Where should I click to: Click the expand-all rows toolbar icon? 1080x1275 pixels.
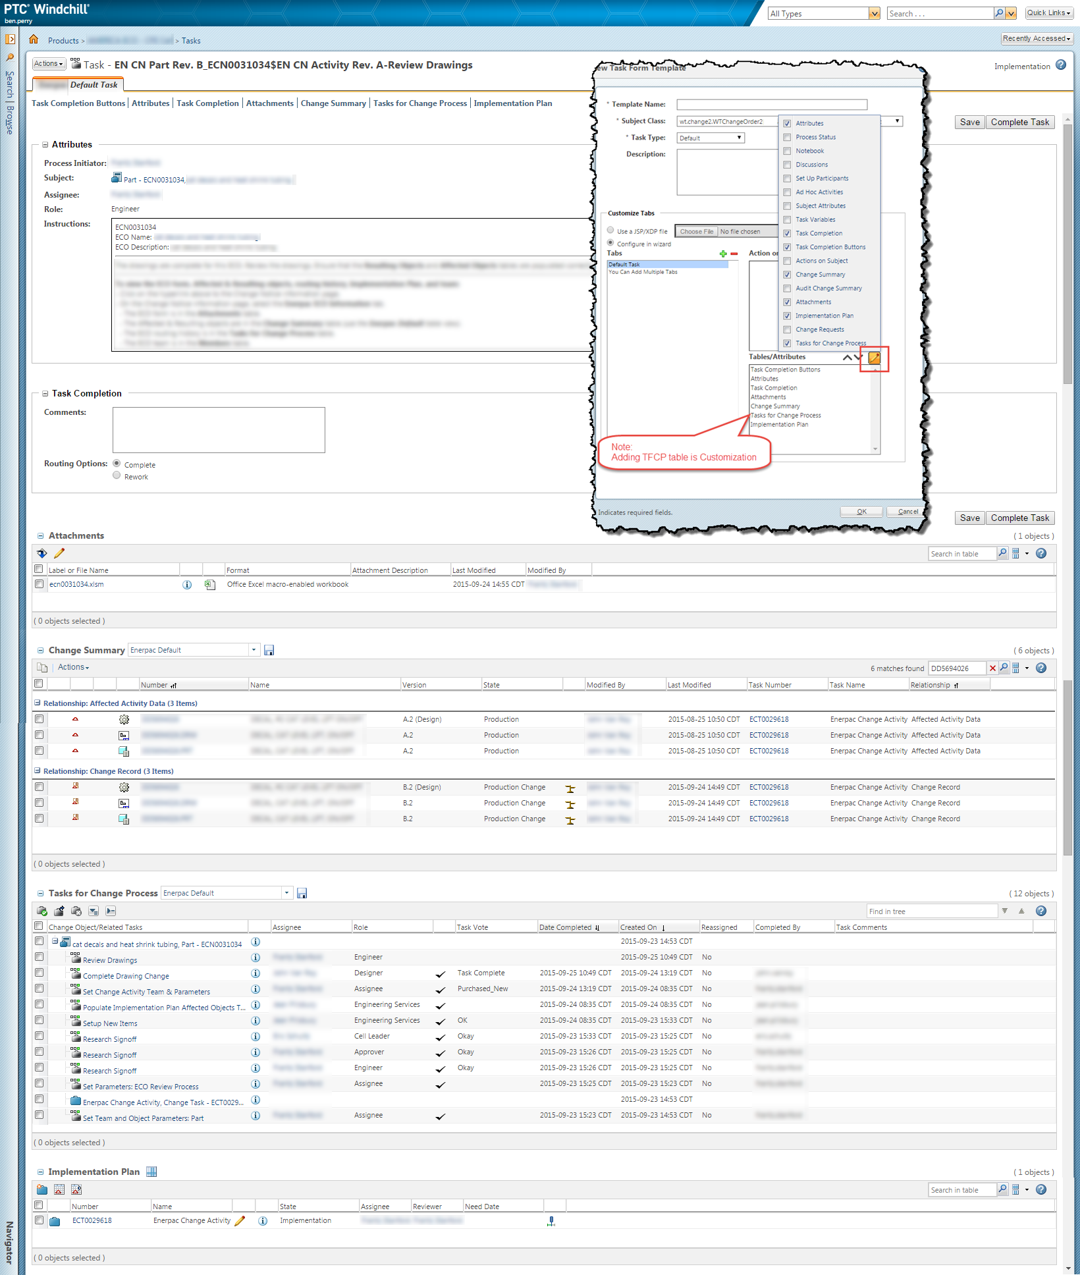[94, 911]
